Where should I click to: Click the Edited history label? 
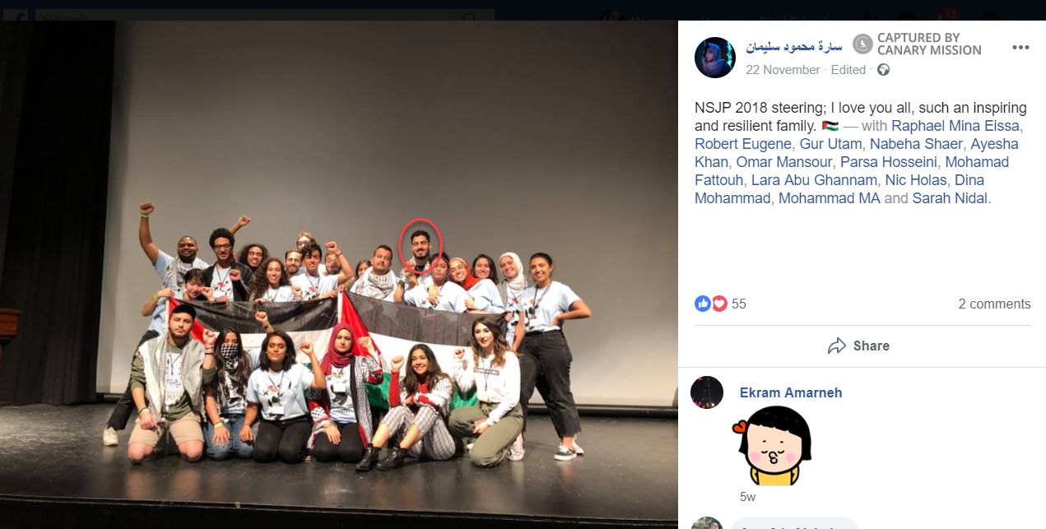(848, 70)
